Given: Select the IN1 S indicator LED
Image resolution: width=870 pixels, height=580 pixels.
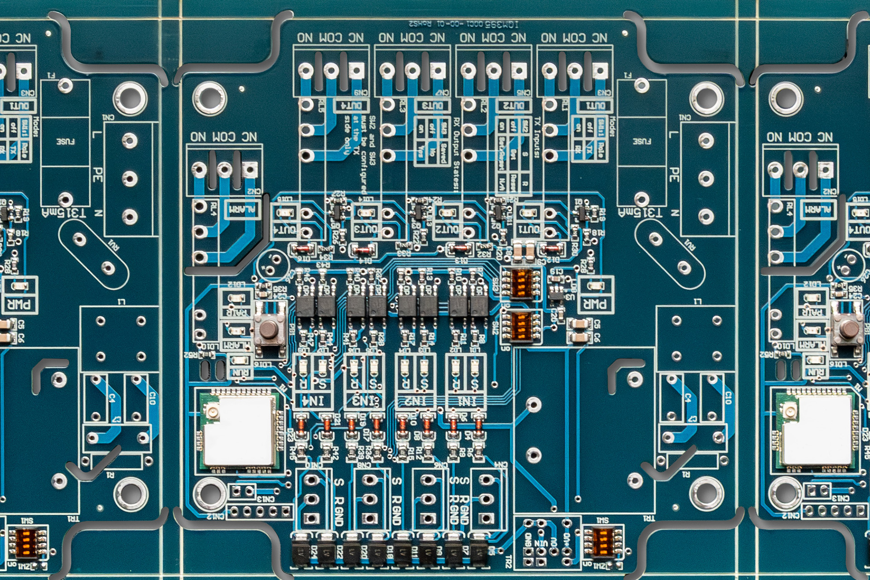Looking at the screenshot, I should click(x=475, y=367).
